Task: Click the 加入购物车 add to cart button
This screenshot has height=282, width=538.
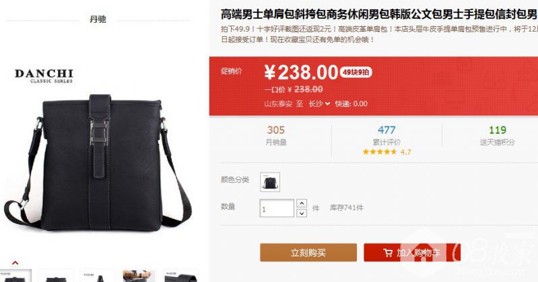Action: click(412, 252)
